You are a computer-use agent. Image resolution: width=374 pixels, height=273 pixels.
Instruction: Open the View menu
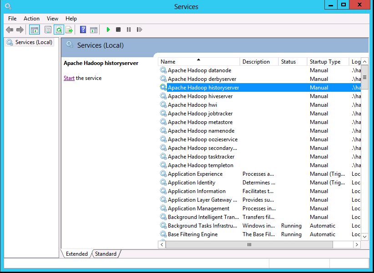coord(52,19)
